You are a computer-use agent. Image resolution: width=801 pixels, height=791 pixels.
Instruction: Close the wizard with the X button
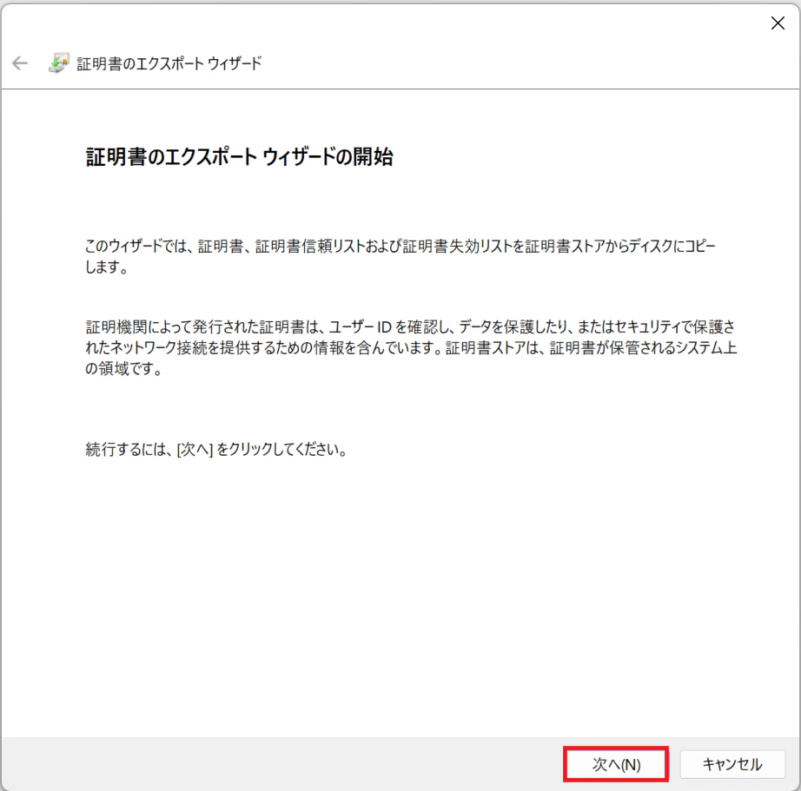pos(778,23)
